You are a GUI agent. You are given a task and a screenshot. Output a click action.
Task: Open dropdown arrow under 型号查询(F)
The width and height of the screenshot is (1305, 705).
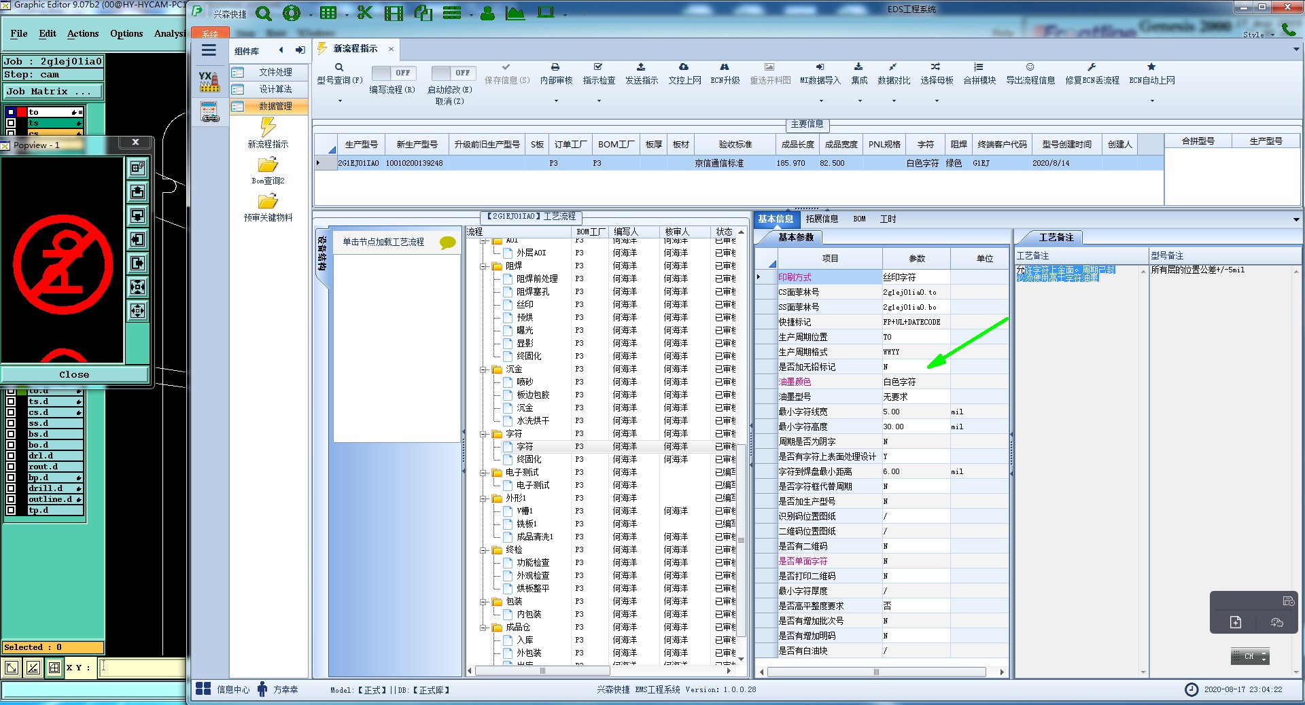coord(340,101)
